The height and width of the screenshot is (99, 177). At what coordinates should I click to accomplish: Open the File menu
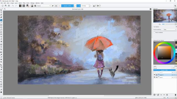point(2,3)
